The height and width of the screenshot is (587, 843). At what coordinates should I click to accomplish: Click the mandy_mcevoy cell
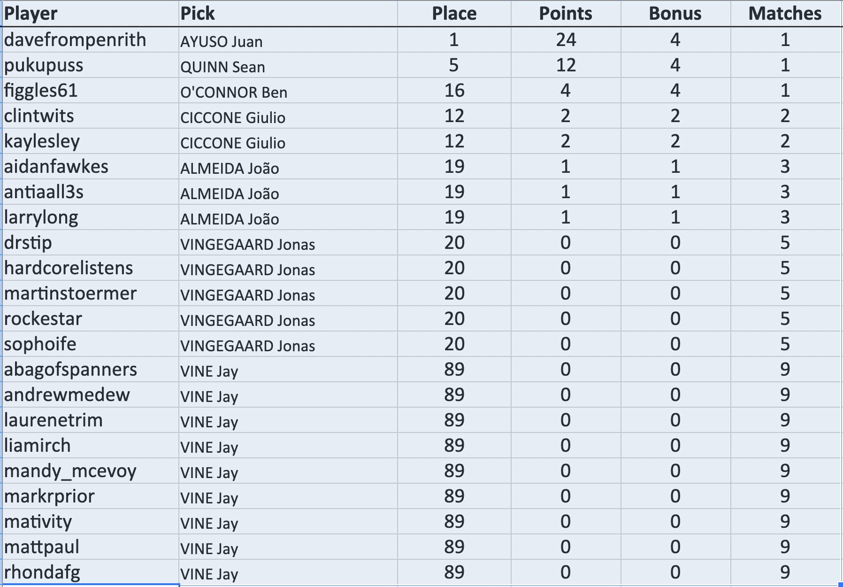coord(70,471)
